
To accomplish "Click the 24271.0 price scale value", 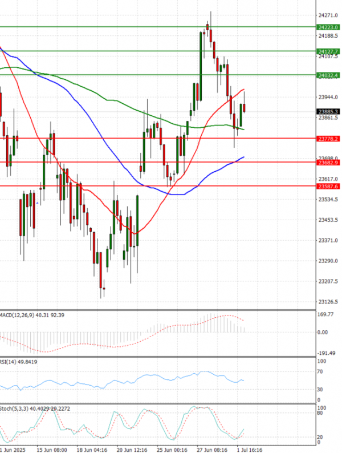I will tap(328, 15).
